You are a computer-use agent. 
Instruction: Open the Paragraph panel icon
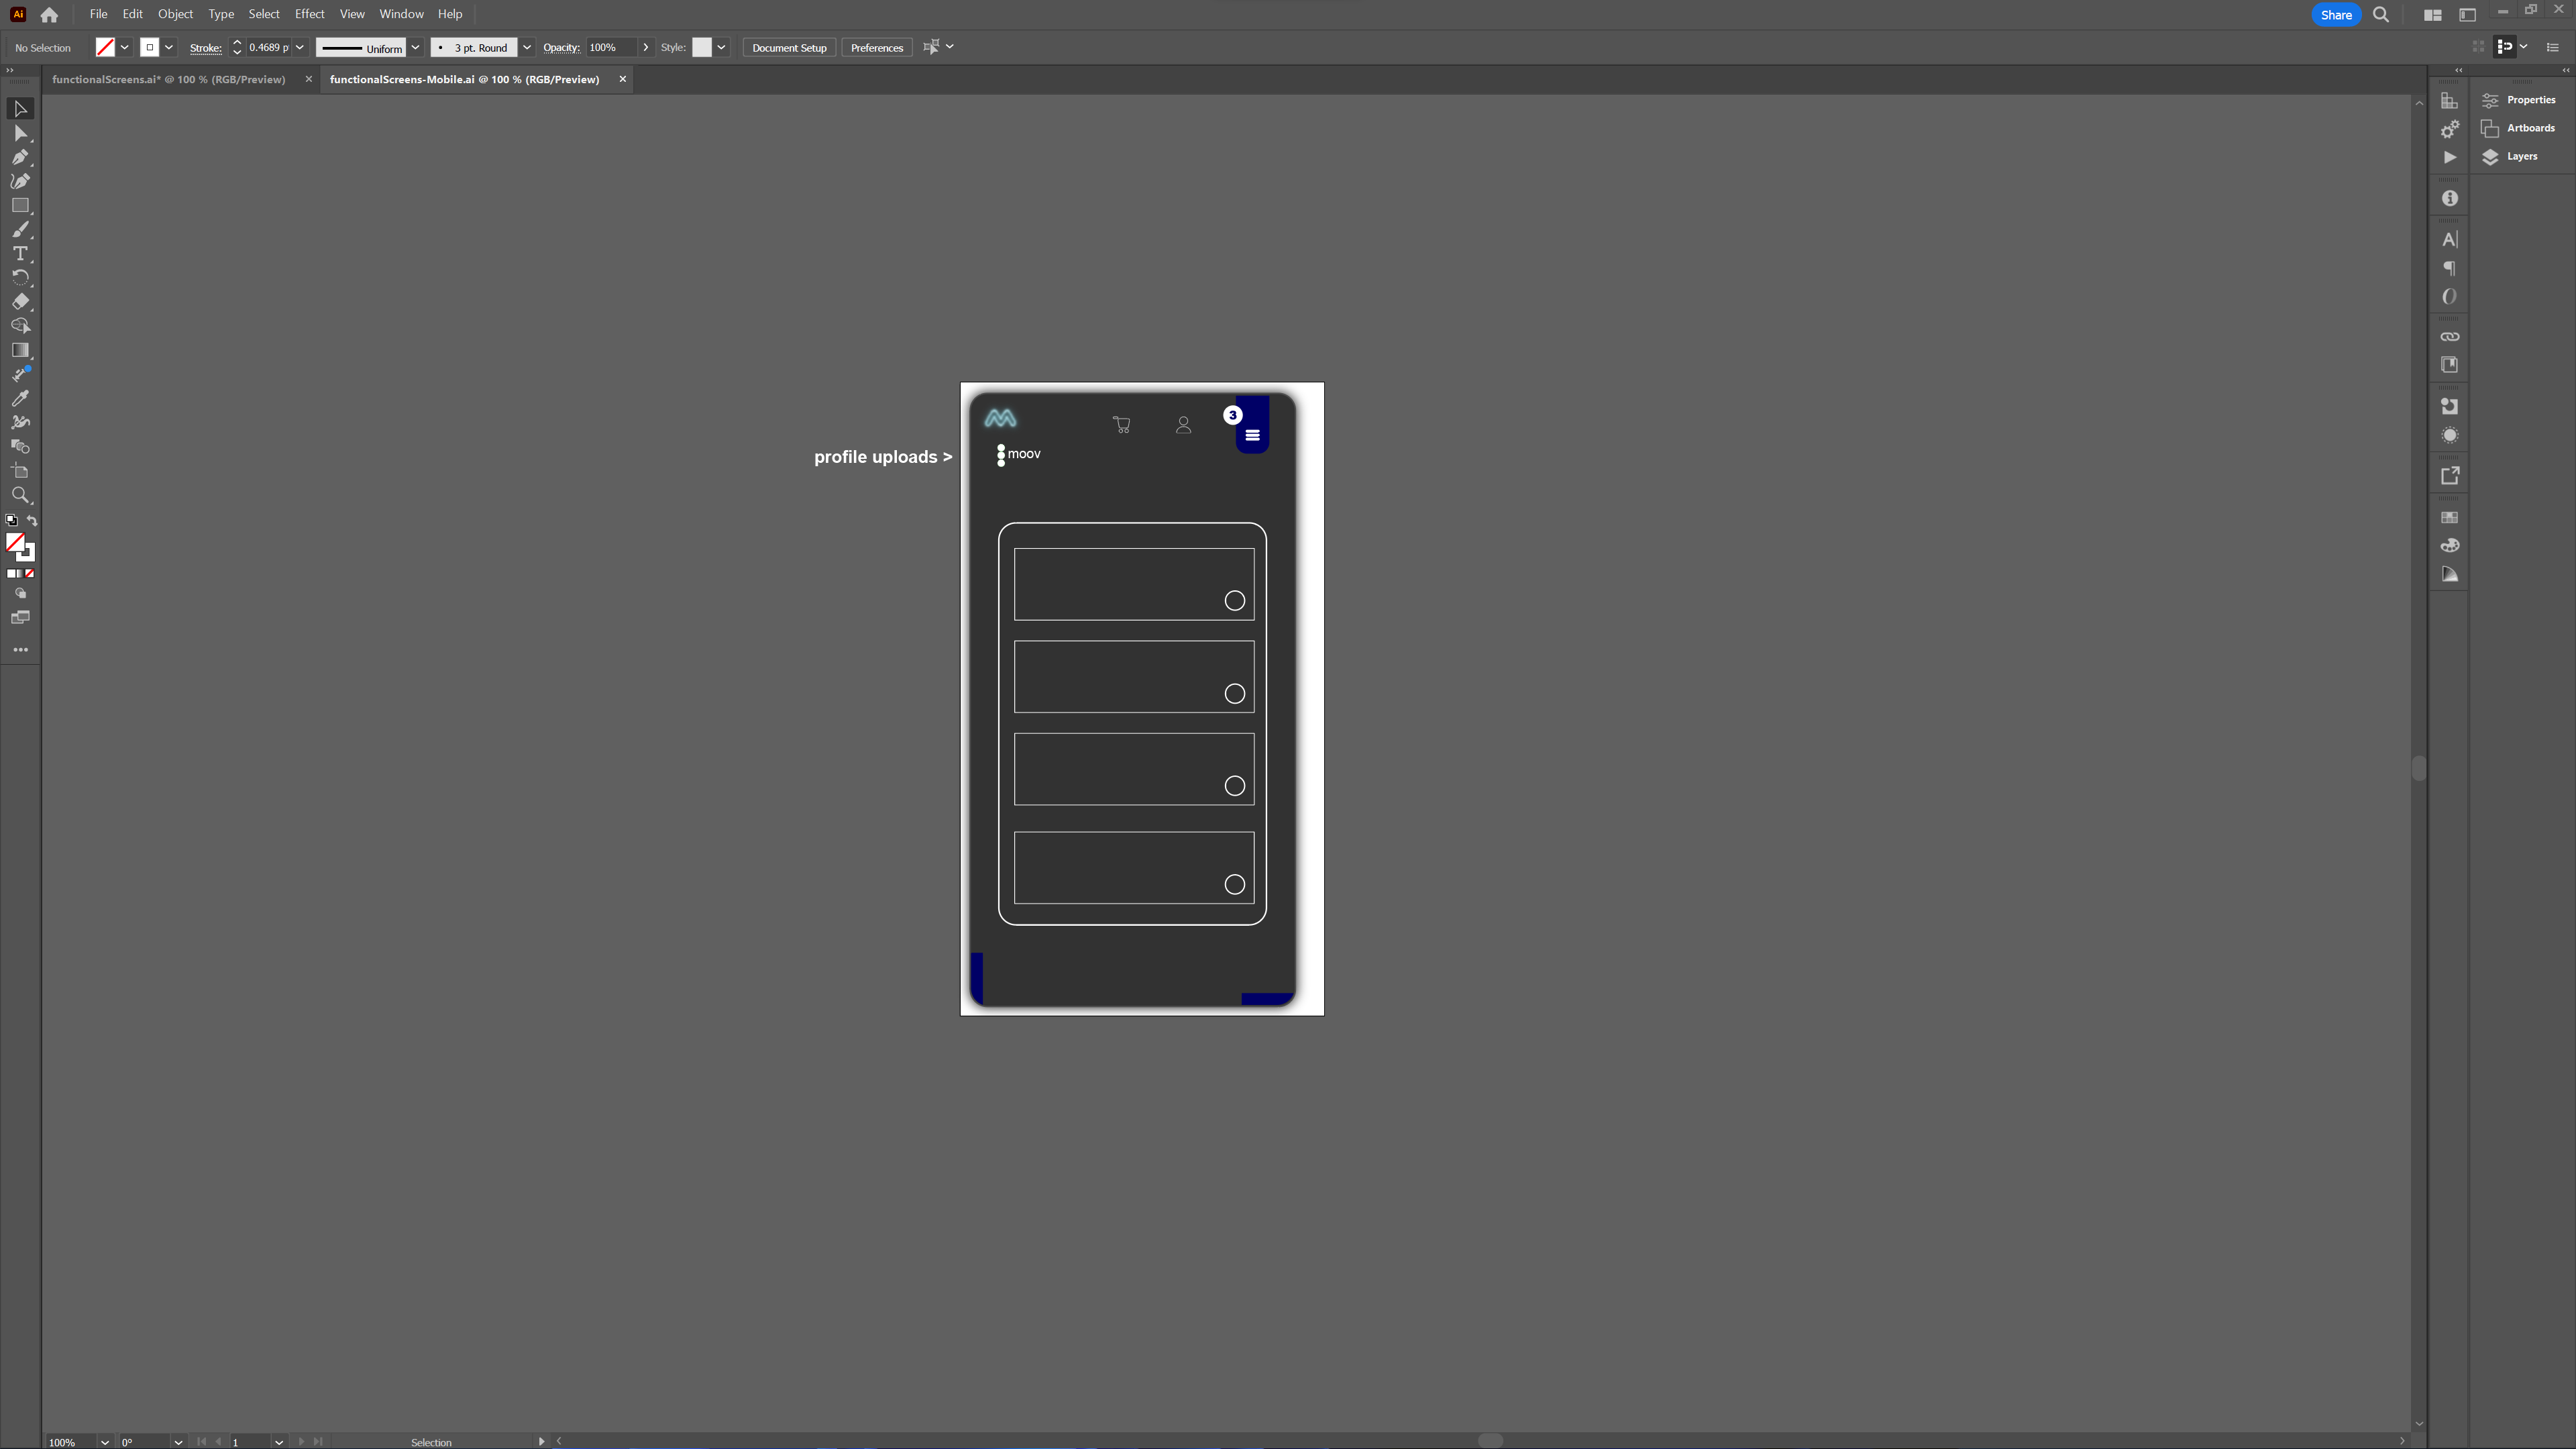click(x=2449, y=268)
